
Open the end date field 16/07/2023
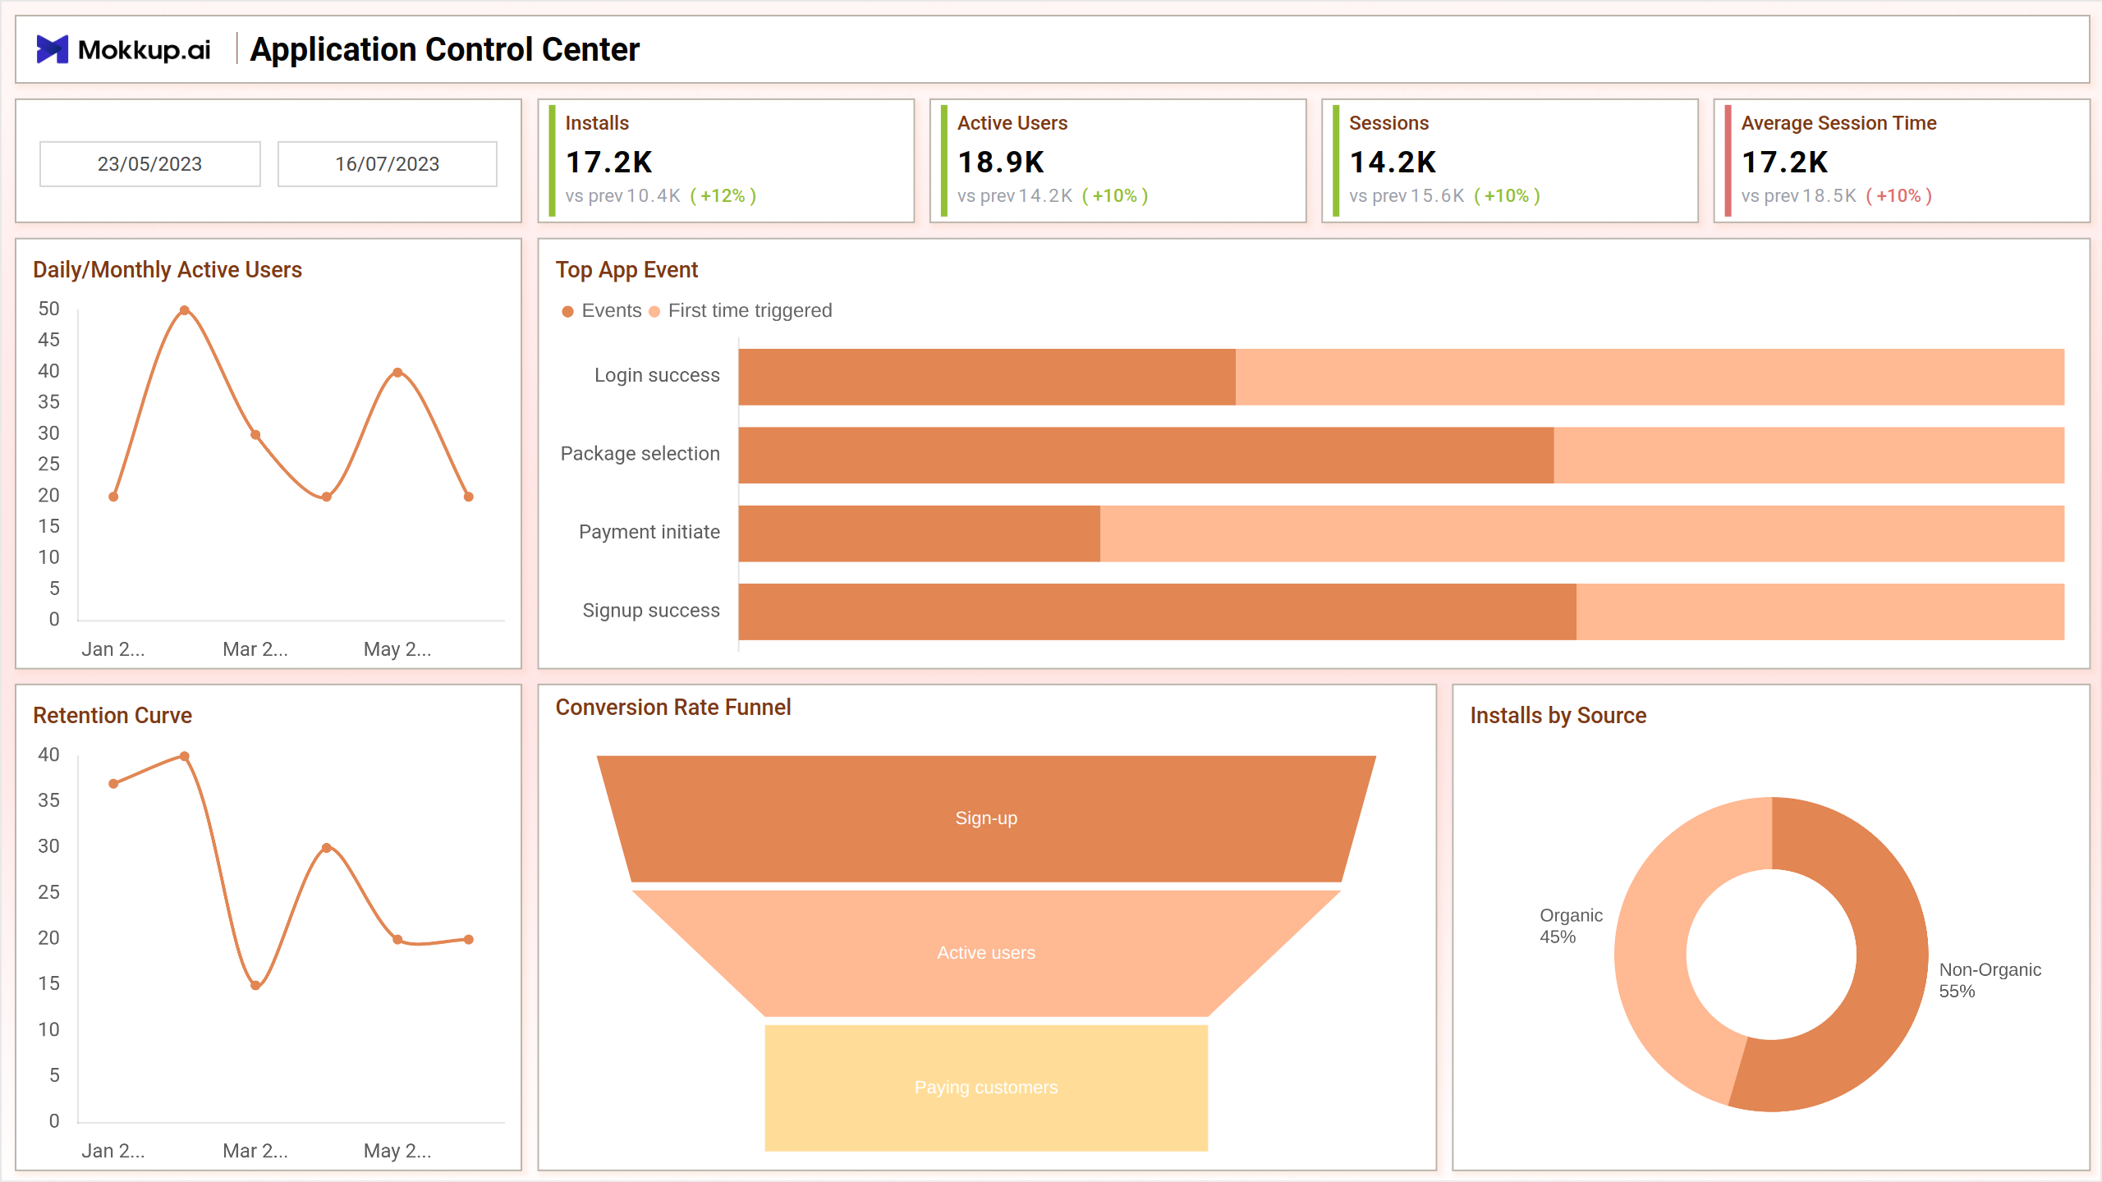[388, 164]
